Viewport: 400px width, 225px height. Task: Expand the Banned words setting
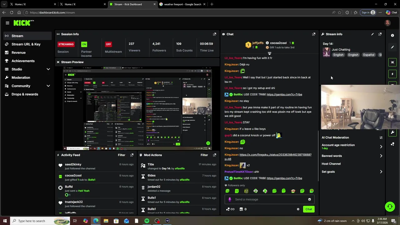pyautogui.click(x=352, y=156)
